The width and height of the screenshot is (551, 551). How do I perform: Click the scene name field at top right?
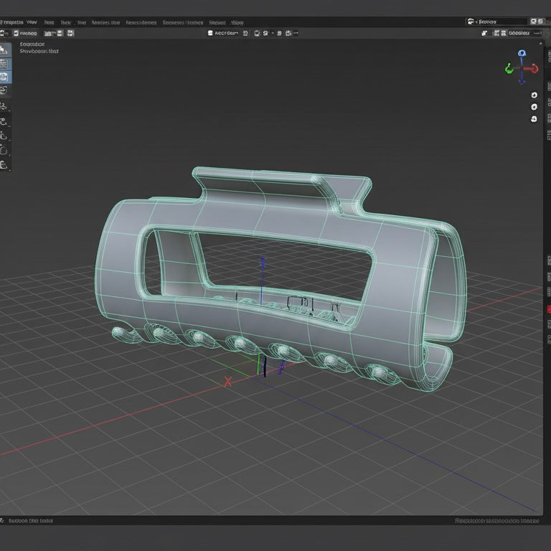click(x=496, y=22)
